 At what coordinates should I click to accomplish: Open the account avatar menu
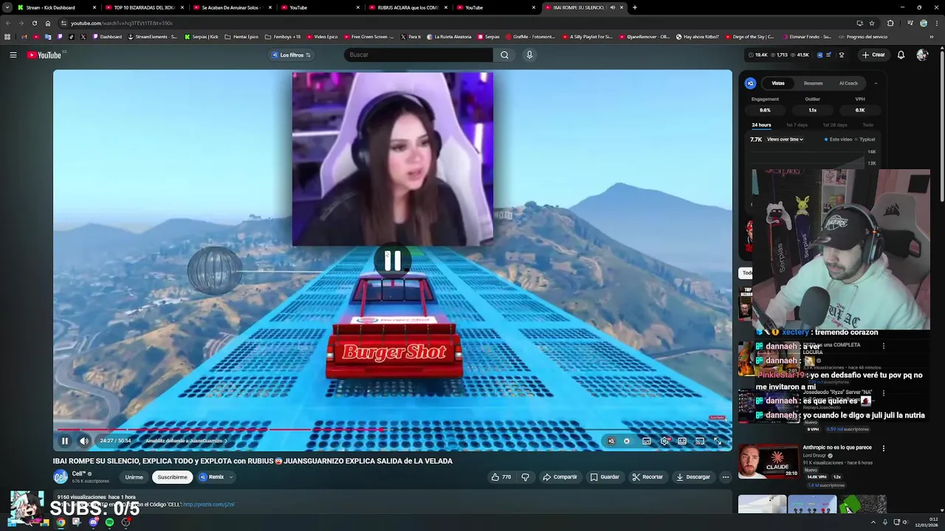click(921, 55)
